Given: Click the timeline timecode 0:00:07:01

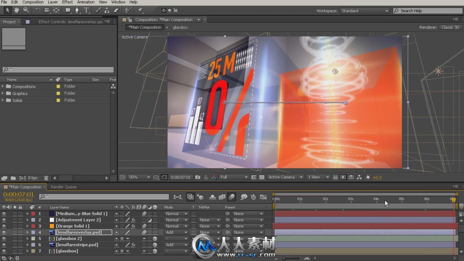Looking at the screenshot, I should click(x=18, y=195).
